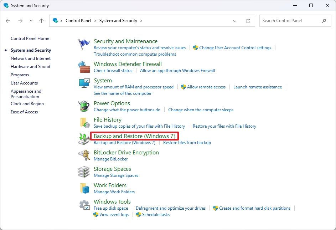This screenshot has width=336, height=230.
Task: Click the BitLocker Drive Encryption key icon
Action: tap(84, 155)
